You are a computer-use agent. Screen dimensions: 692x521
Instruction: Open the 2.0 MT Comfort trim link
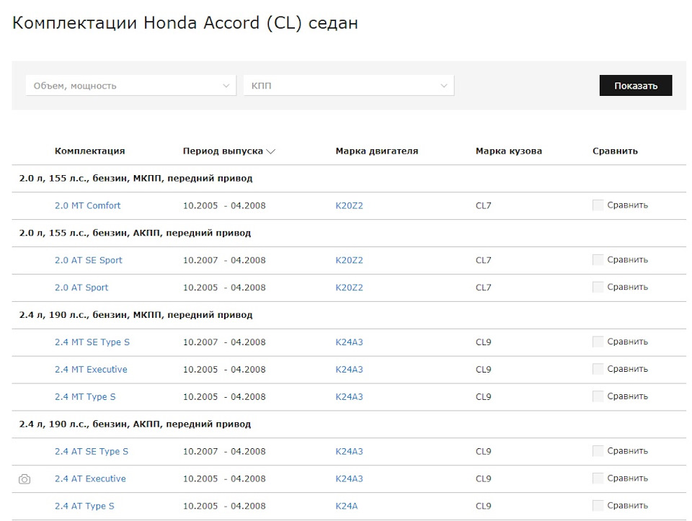click(87, 205)
